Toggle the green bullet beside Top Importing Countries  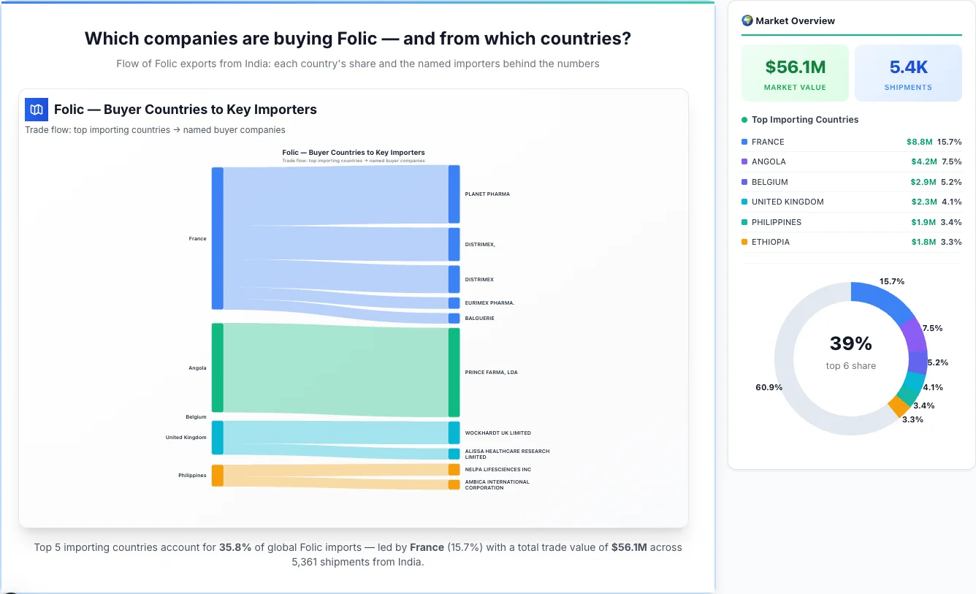tap(744, 120)
